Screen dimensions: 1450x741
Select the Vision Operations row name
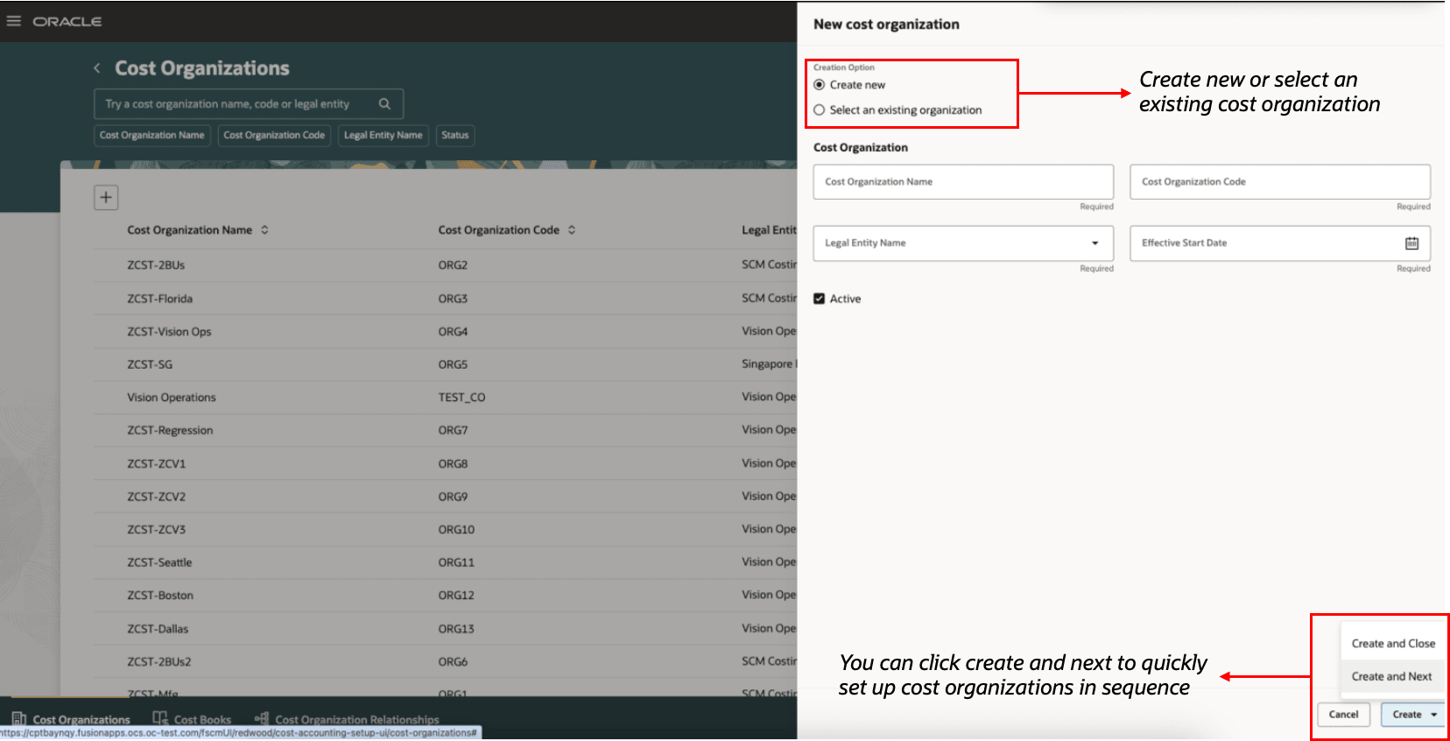click(x=172, y=398)
